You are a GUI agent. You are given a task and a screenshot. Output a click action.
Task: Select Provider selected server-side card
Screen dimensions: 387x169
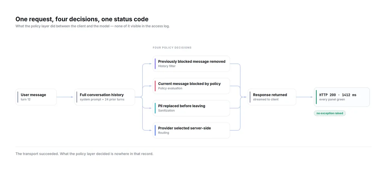(x=191, y=130)
